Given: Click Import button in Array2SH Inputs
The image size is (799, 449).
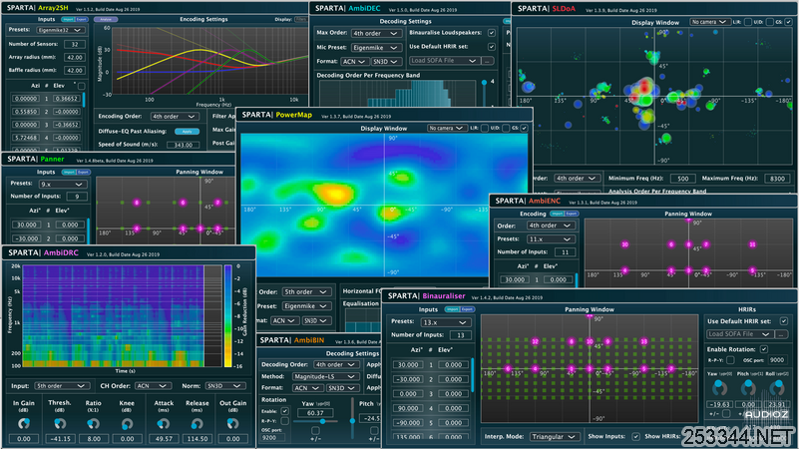Looking at the screenshot, I should pos(68,19).
